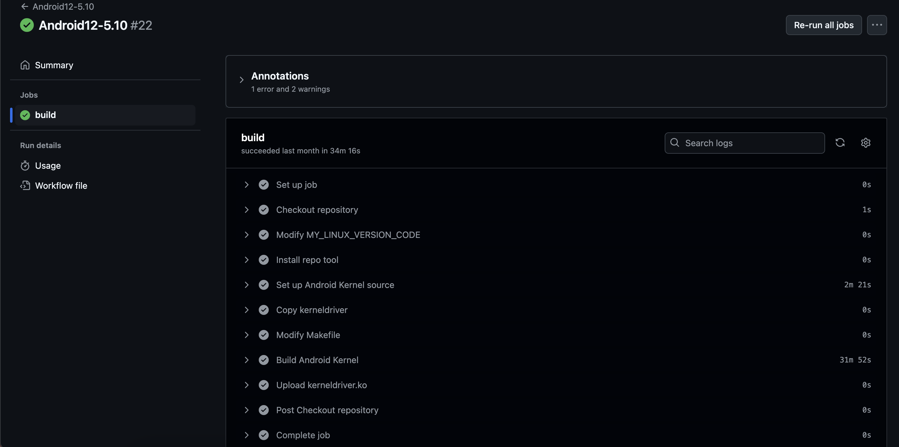The width and height of the screenshot is (899, 447).
Task: Click the Workflow file icon
Action: click(x=25, y=186)
